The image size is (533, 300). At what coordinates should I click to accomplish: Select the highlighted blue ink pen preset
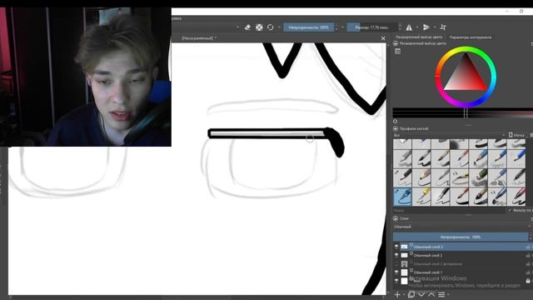click(402, 197)
